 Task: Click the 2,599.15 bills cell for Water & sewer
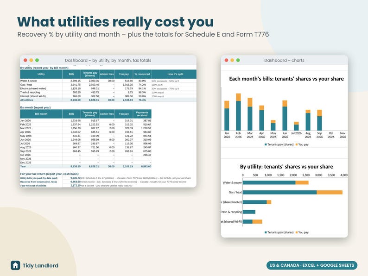click(x=76, y=81)
